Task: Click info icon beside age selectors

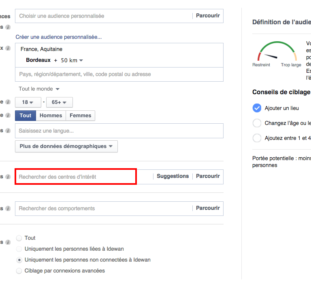Action: (8, 102)
